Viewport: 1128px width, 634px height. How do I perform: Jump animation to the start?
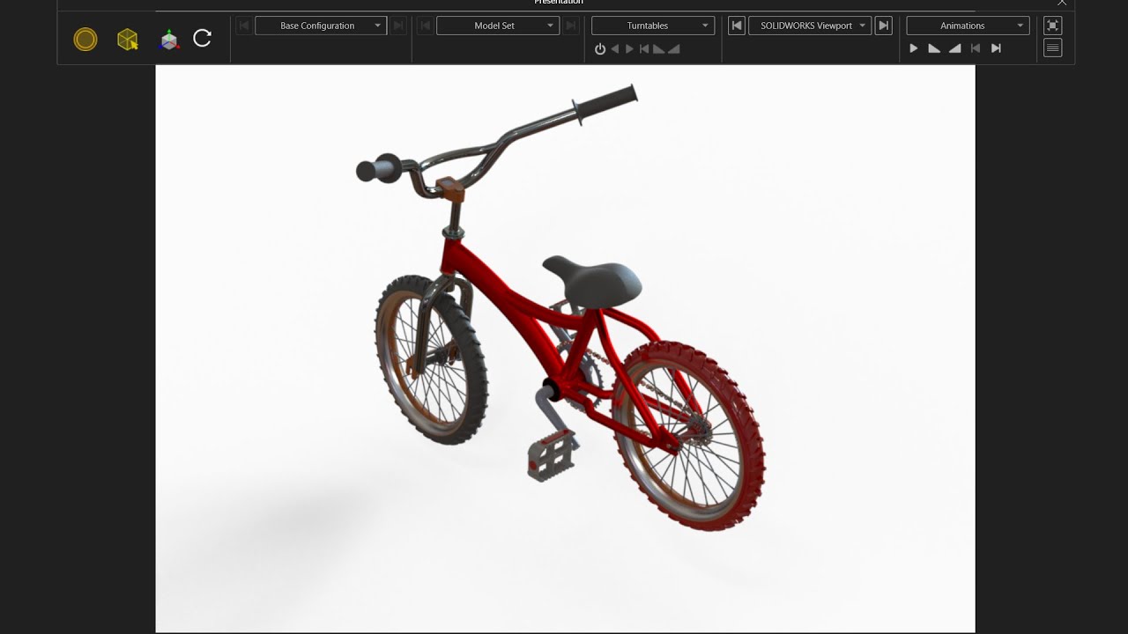[x=976, y=48]
